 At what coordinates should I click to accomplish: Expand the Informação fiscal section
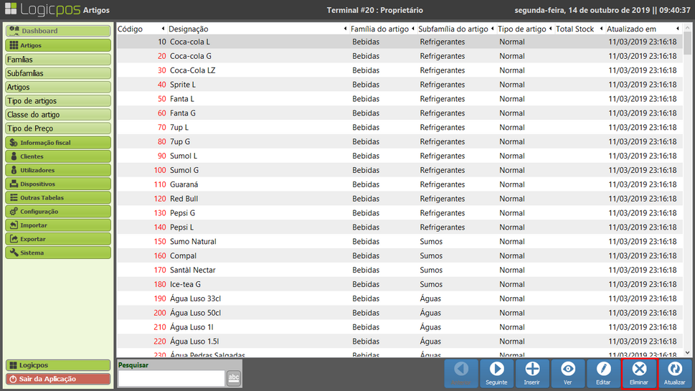[x=58, y=143]
